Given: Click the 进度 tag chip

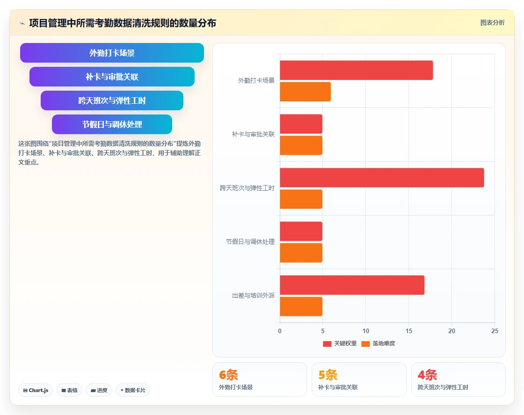Looking at the screenshot, I should click(x=99, y=390).
